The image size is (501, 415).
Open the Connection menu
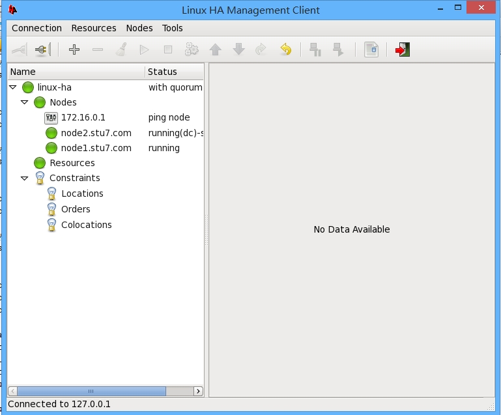click(x=36, y=28)
